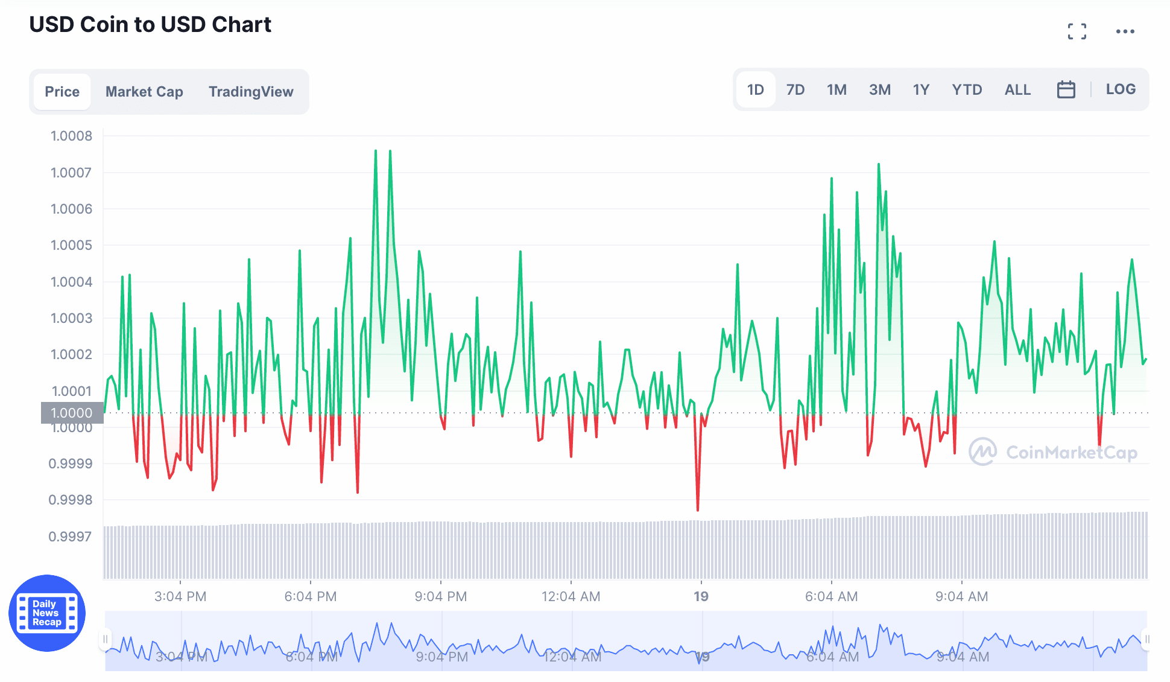Choose the 1Y time range
Screen dimensions: 1170x682
[x=920, y=90]
